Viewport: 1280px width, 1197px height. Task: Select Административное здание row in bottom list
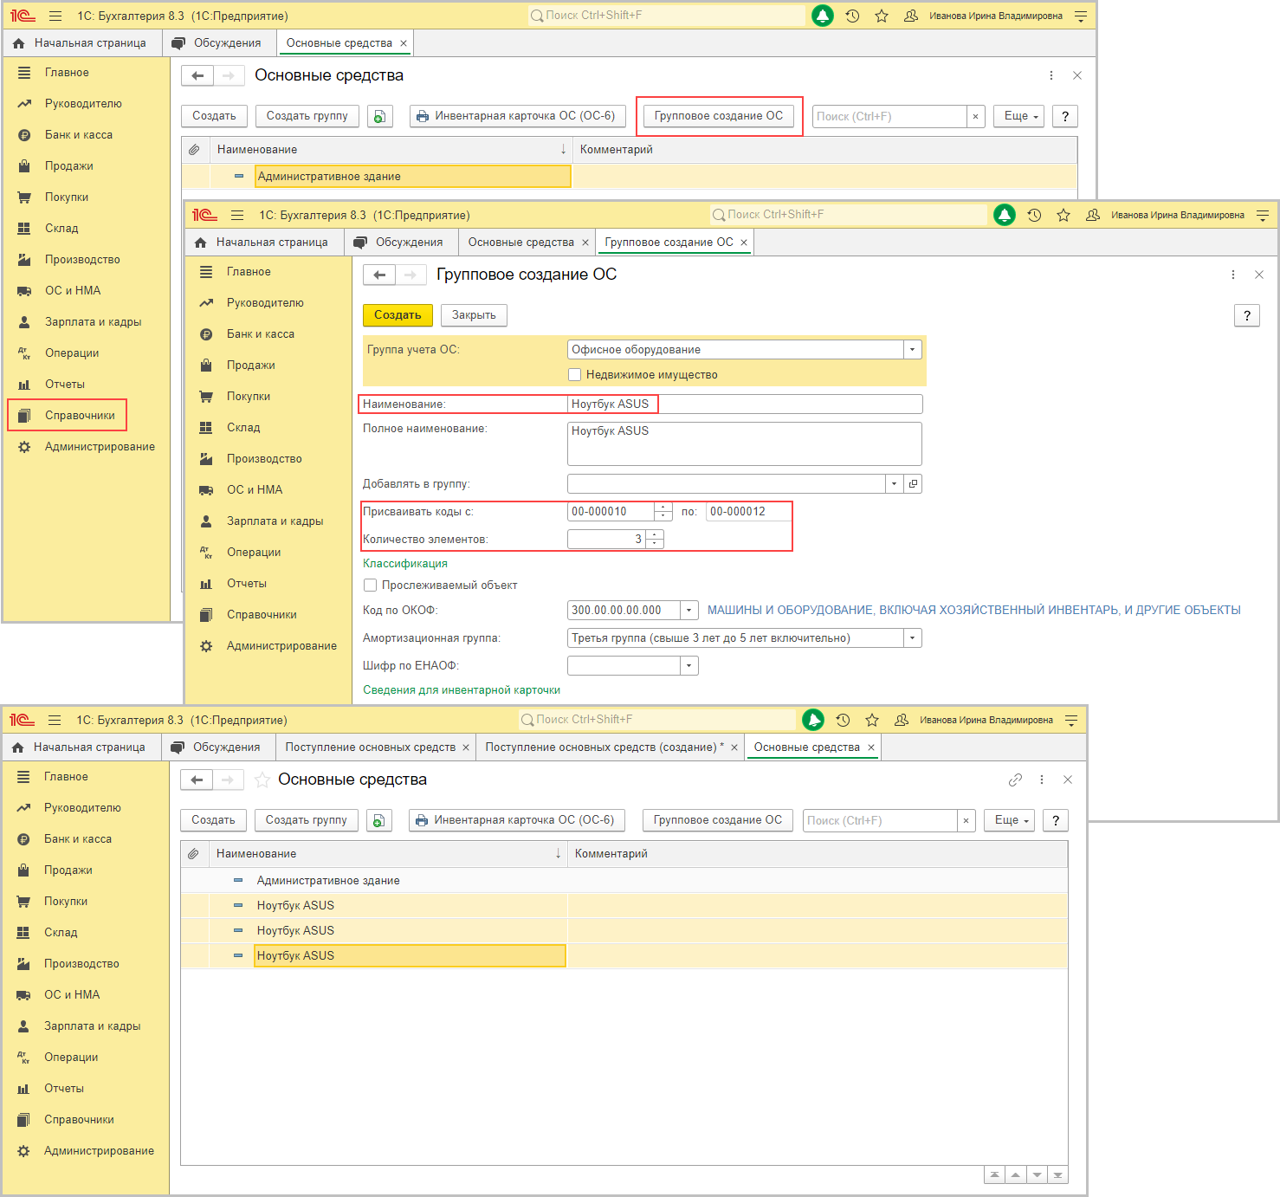(624, 881)
